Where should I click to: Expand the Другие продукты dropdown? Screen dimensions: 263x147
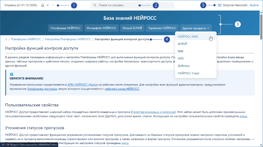click(x=195, y=28)
